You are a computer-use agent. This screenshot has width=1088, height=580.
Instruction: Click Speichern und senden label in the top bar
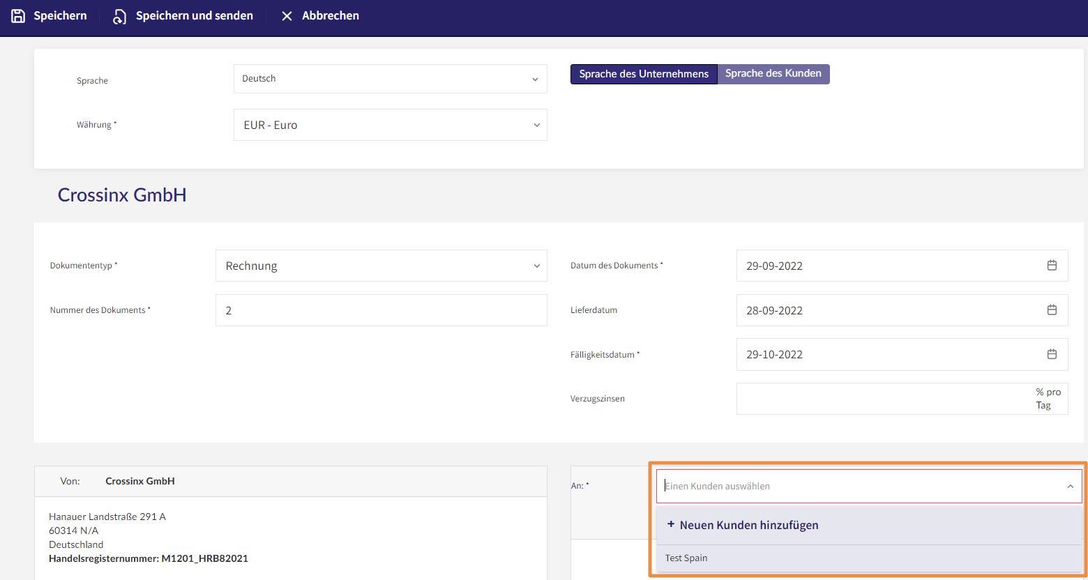[x=195, y=16]
